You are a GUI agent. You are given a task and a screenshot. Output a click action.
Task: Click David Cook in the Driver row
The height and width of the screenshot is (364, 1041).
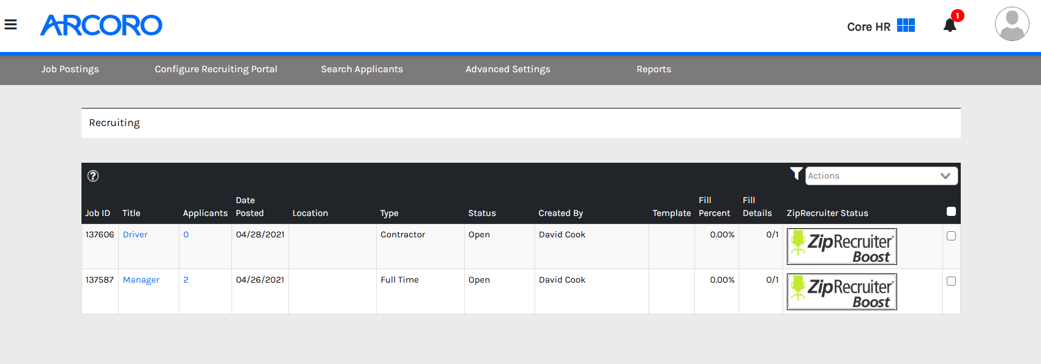[562, 234]
